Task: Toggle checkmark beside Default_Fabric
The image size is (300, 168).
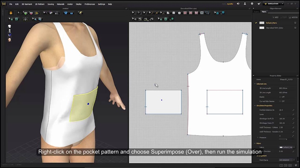Action: tap(256, 23)
